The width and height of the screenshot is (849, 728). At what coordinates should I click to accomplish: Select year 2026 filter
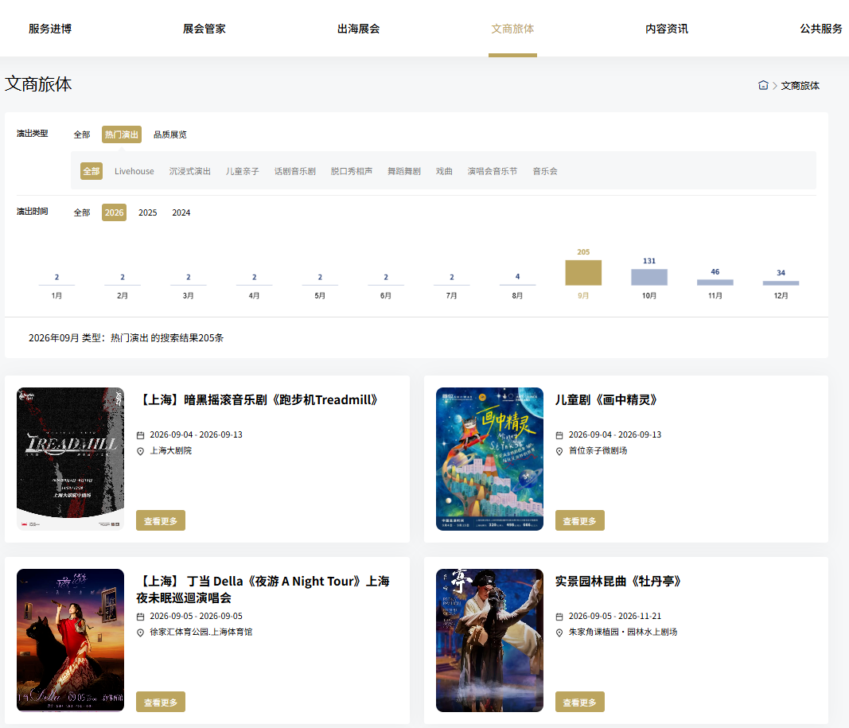point(115,212)
